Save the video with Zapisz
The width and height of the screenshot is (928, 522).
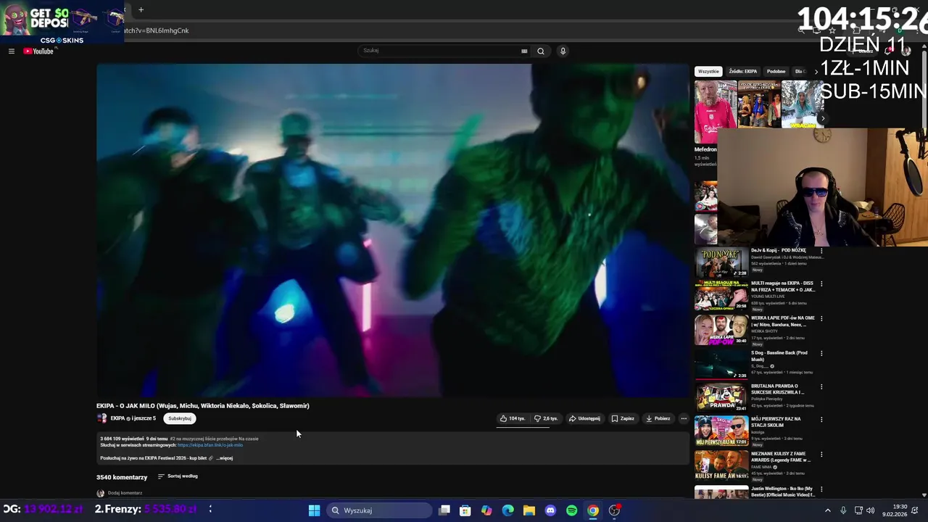623,418
